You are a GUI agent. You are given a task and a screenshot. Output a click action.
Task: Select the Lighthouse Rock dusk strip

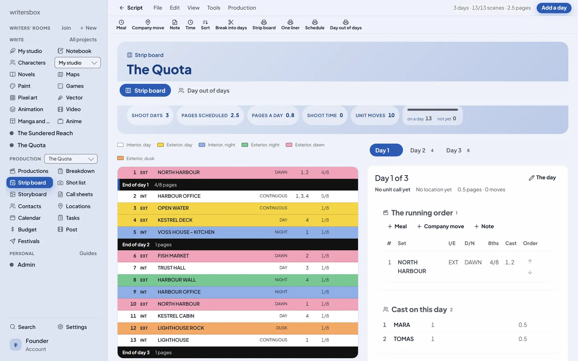(238, 328)
